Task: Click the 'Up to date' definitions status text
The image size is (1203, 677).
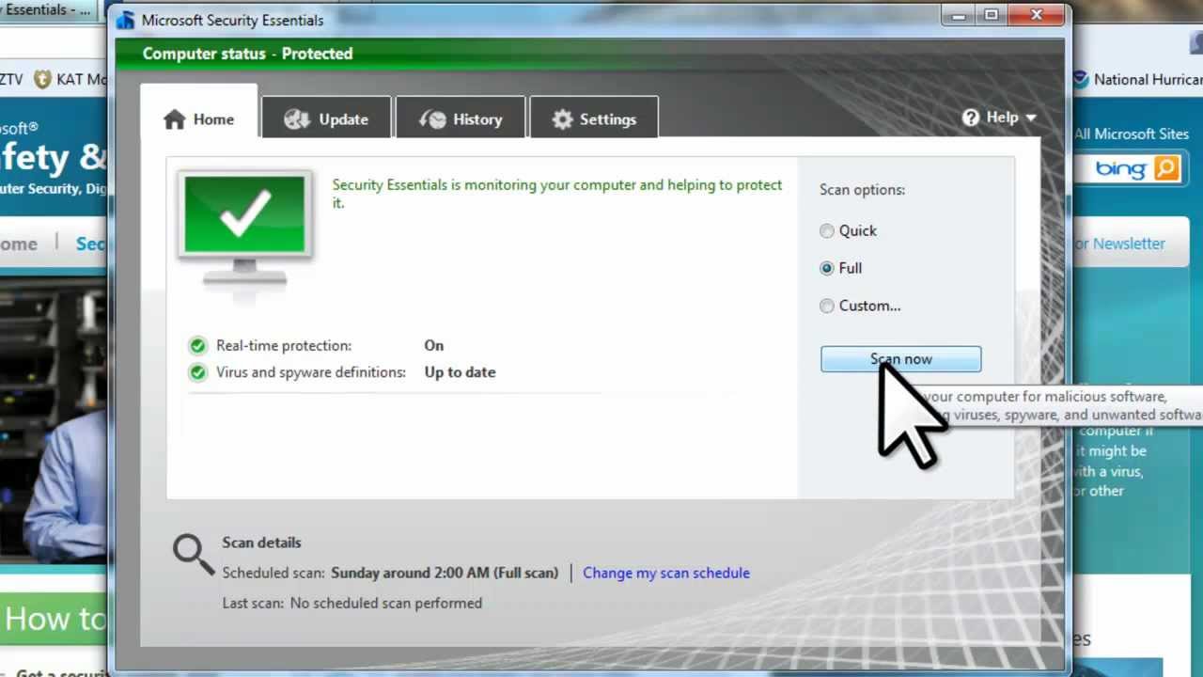Action: coord(460,372)
